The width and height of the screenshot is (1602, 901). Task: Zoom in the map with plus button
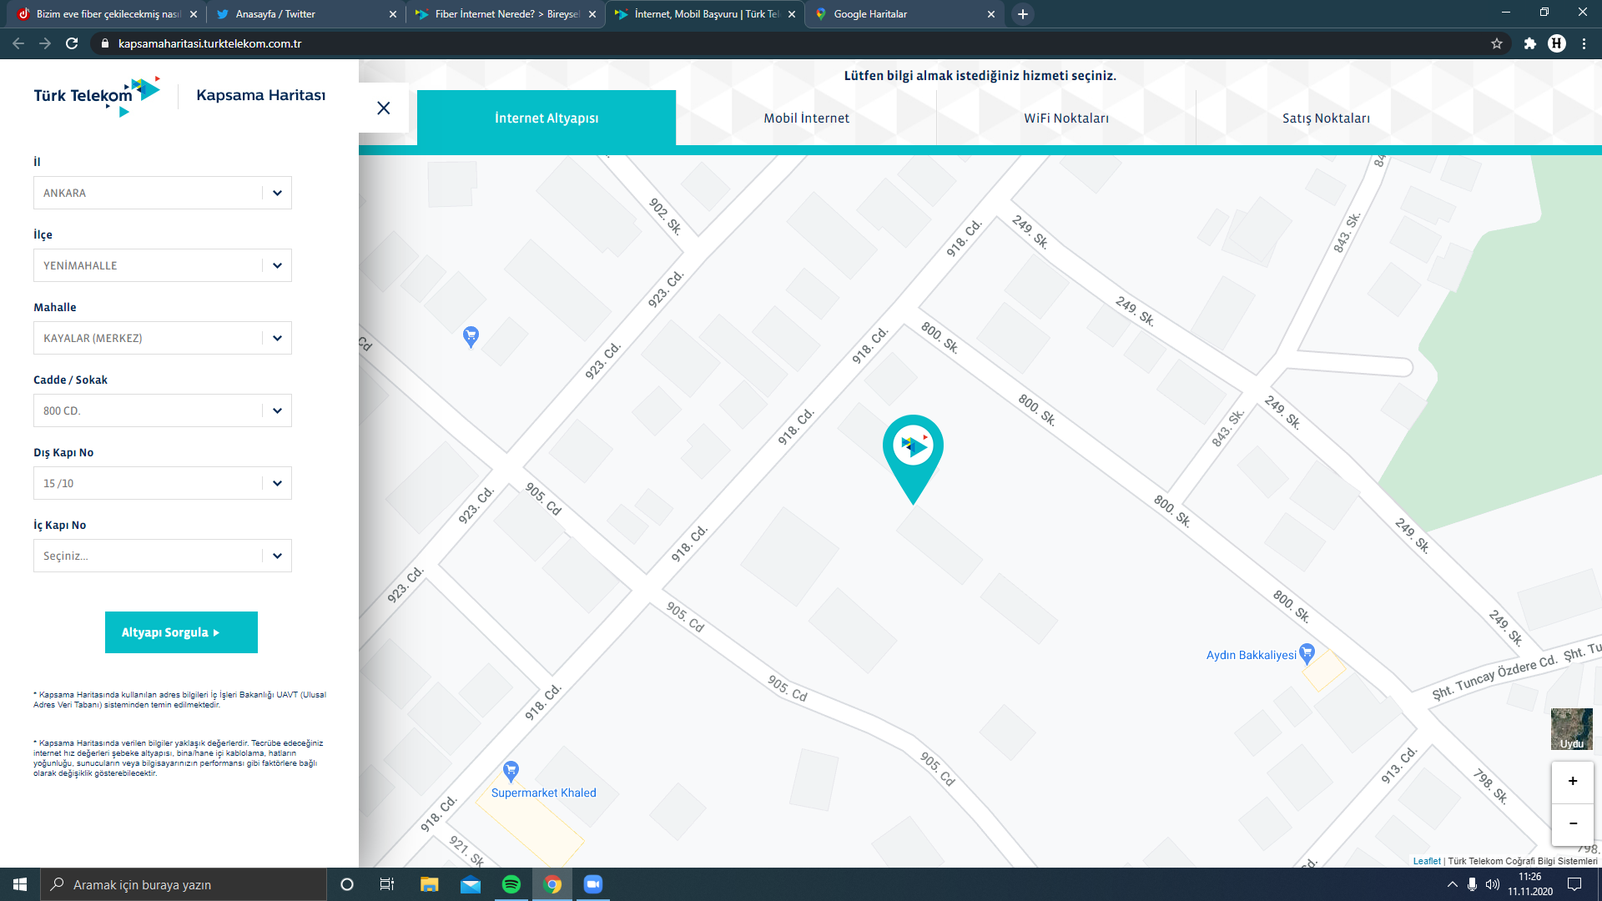tap(1572, 782)
